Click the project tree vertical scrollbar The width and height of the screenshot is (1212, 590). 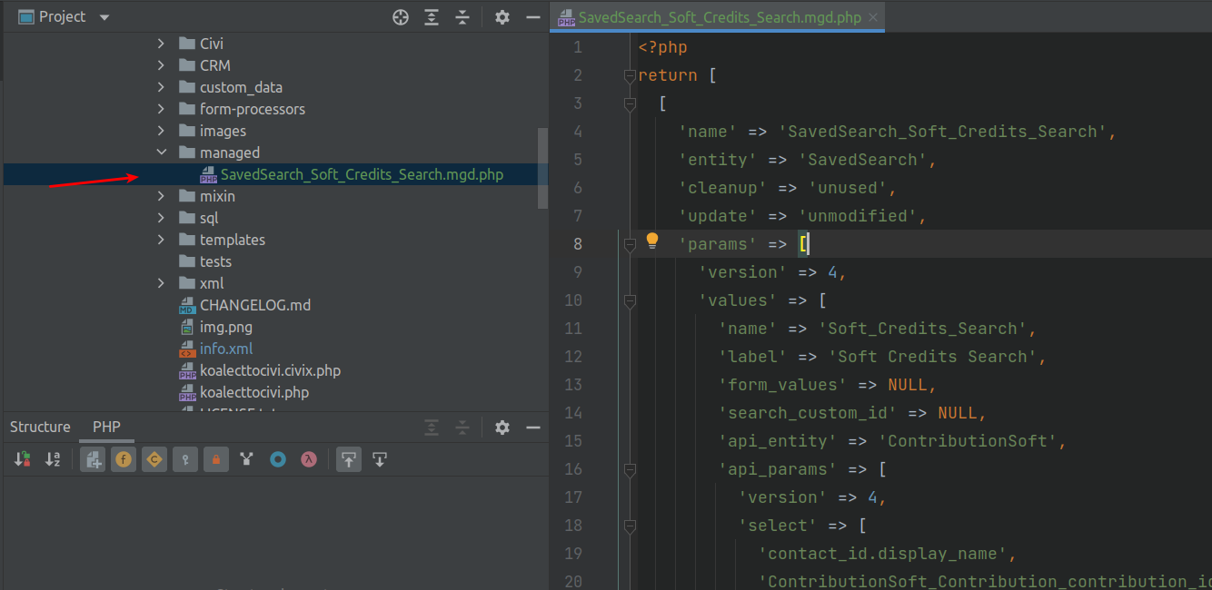click(x=543, y=168)
